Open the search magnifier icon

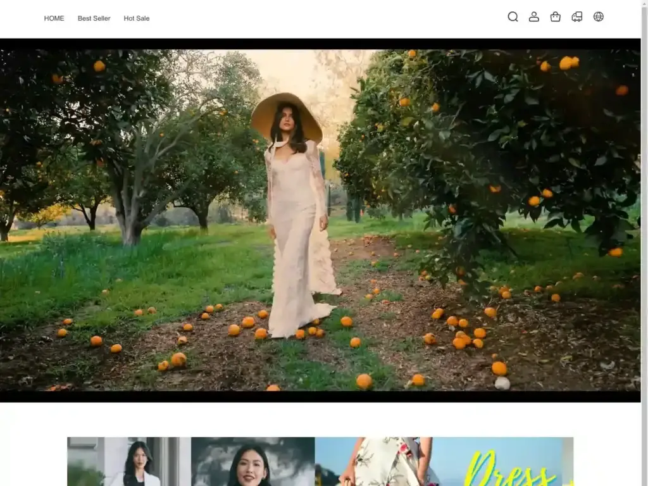[x=513, y=17]
